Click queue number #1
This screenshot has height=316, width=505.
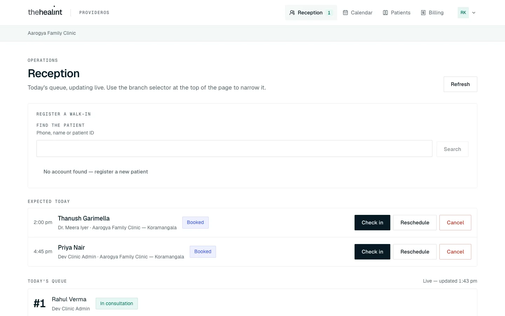(x=40, y=303)
